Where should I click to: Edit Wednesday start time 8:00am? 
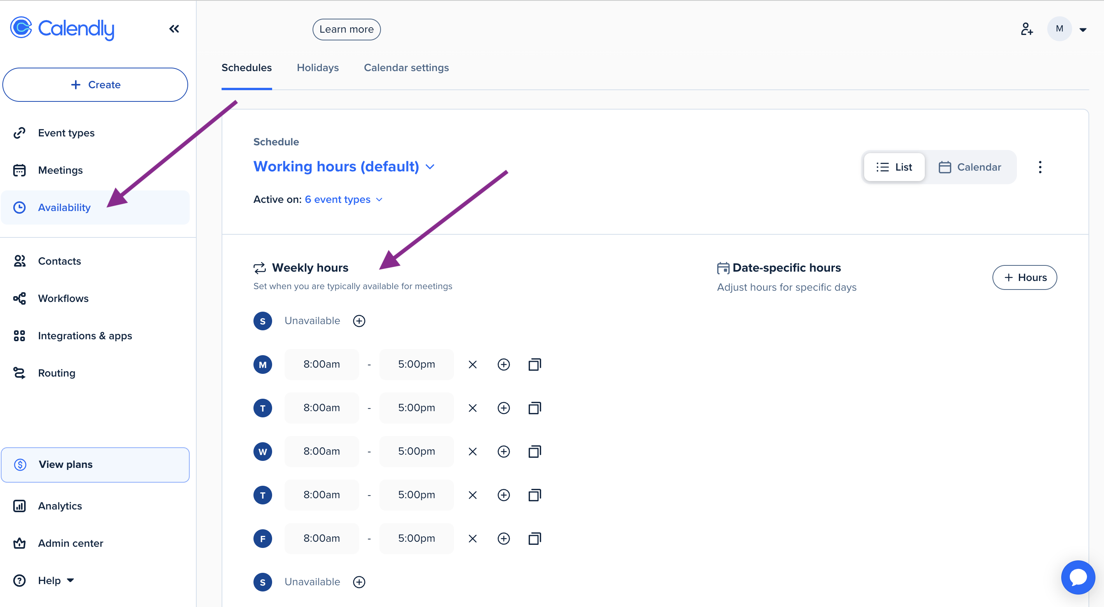coord(321,451)
